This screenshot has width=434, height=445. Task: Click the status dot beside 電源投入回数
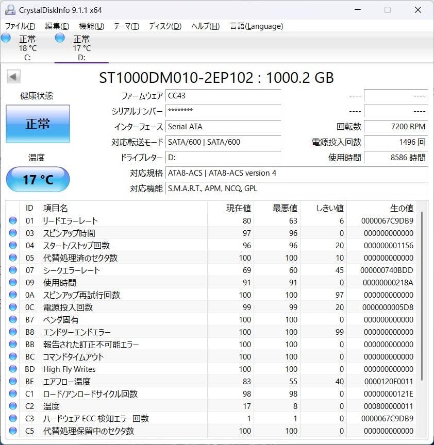13,307
